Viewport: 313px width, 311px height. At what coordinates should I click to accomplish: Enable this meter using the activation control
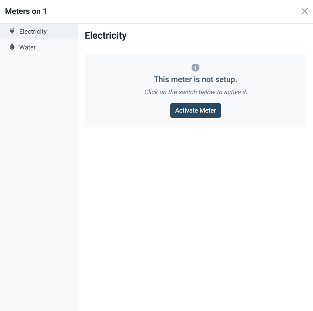coord(195,110)
